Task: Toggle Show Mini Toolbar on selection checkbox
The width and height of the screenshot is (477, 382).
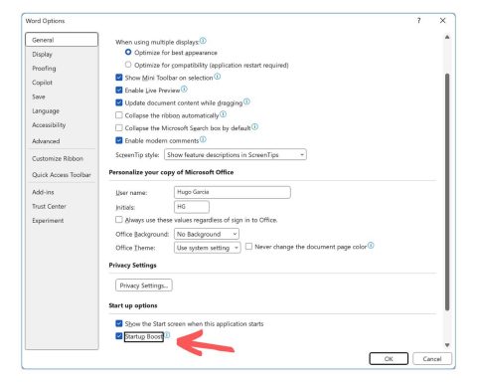Action: (x=119, y=78)
